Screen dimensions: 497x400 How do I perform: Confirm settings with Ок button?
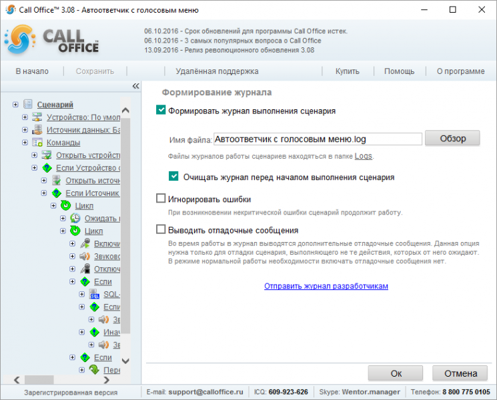point(395,373)
